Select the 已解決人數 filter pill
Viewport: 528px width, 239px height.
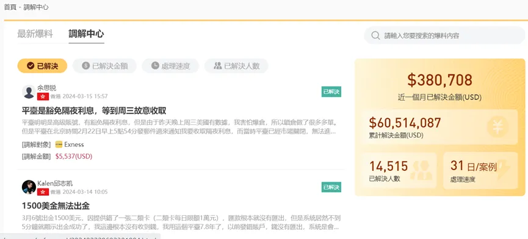[x=236, y=66]
